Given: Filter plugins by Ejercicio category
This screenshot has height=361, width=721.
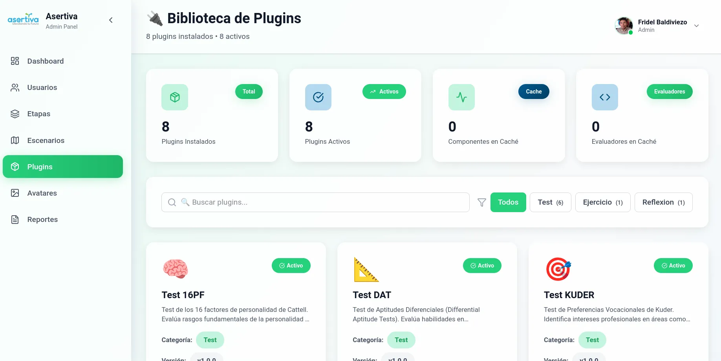Looking at the screenshot, I should [x=602, y=202].
